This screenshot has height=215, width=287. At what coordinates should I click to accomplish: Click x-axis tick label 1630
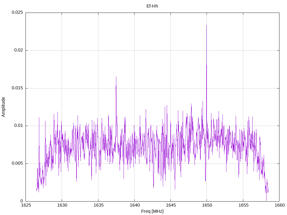(62, 205)
